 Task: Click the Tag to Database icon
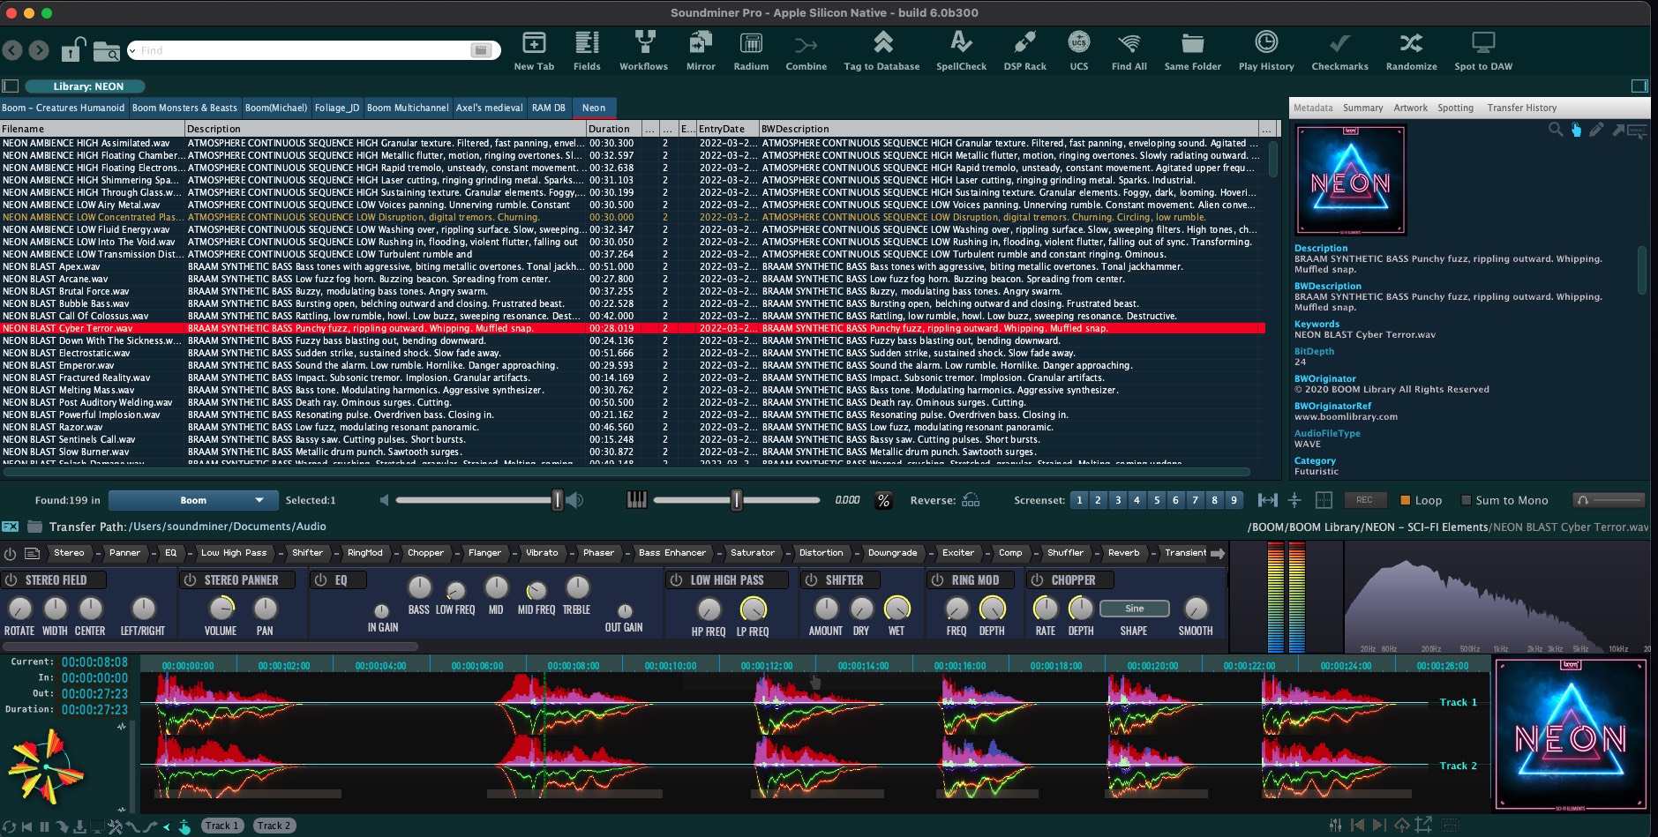882,43
